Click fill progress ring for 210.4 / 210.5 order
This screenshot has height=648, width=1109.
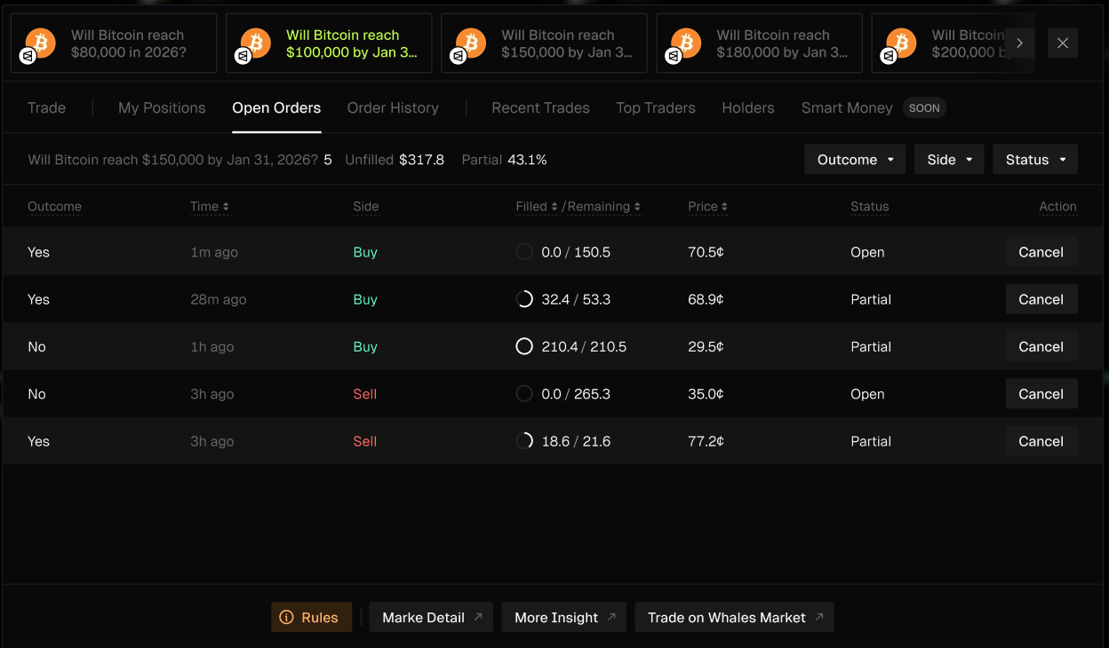pyautogui.click(x=524, y=347)
